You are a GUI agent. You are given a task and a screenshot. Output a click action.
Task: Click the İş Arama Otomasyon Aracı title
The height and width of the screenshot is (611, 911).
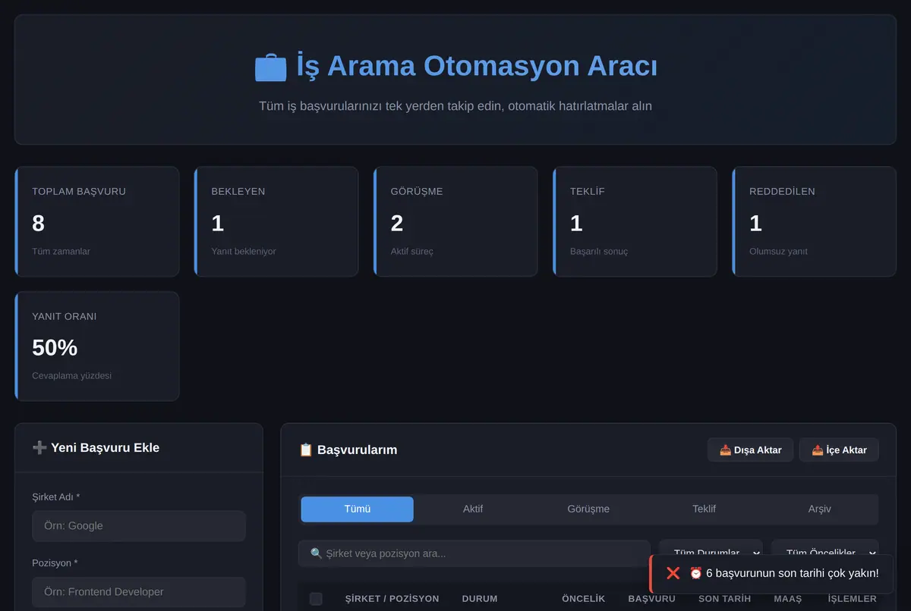tap(477, 67)
